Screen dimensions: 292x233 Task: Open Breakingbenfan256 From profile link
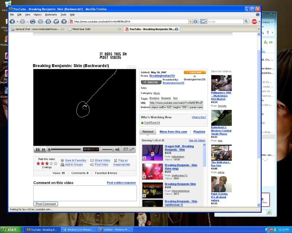162,76
